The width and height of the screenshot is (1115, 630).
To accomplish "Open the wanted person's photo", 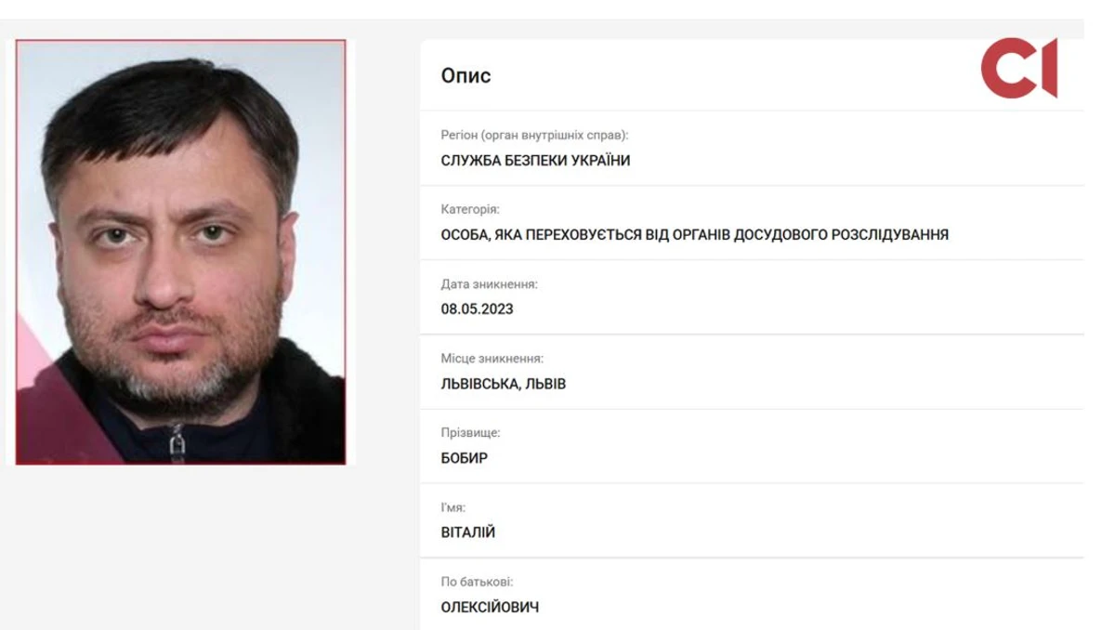I will tap(180, 252).
